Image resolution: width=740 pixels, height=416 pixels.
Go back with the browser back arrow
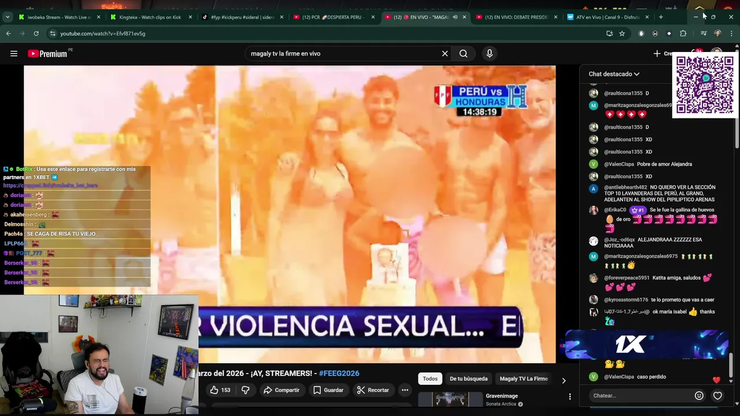[8, 34]
